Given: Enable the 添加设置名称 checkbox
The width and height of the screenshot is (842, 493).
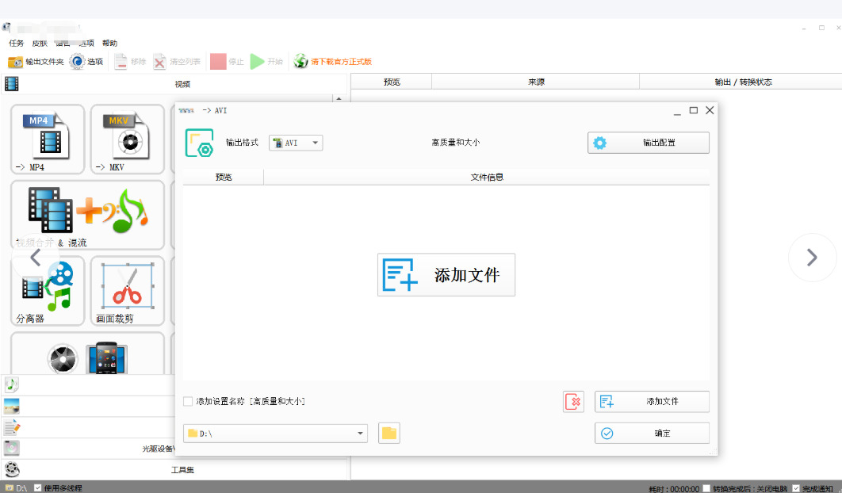Looking at the screenshot, I should point(188,402).
